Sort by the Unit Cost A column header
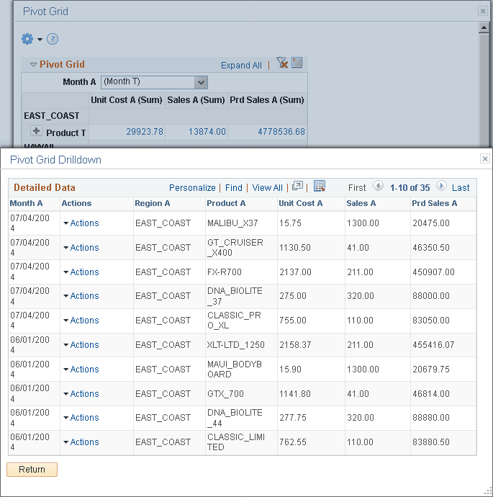The image size is (493, 497). pyautogui.click(x=301, y=203)
